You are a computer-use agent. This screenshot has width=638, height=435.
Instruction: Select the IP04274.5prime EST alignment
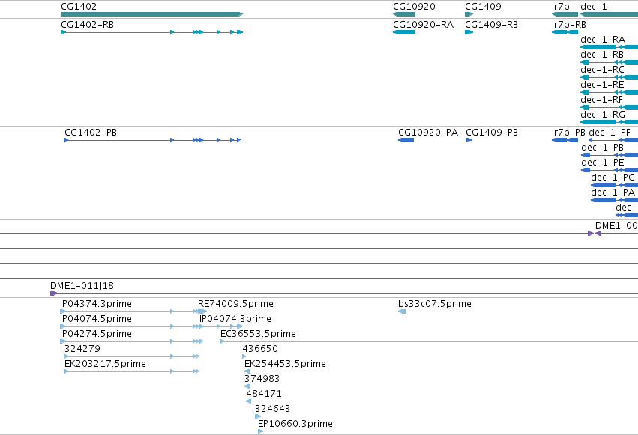[131, 341]
